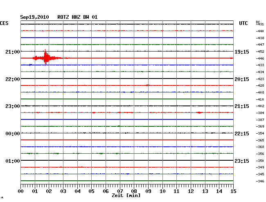Click the DC offset value -402
The height and width of the screenshot is (202, 266).
coord(260,106)
